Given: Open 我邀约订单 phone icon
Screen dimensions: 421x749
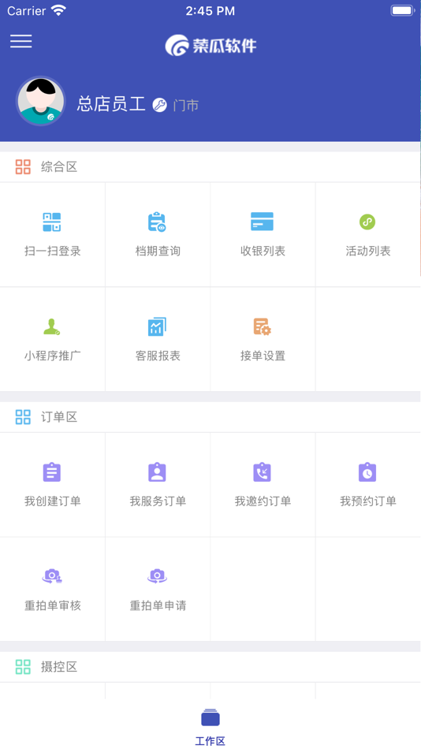Looking at the screenshot, I should (x=263, y=472).
